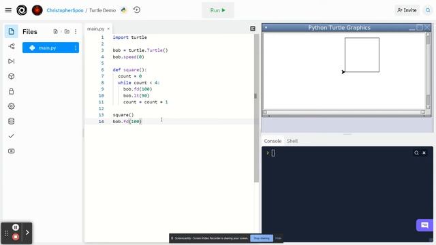Place cursor on line 14 bob.fd(100)
Image resolution: width=436 pixels, height=245 pixels.
[x=127, y=121]
